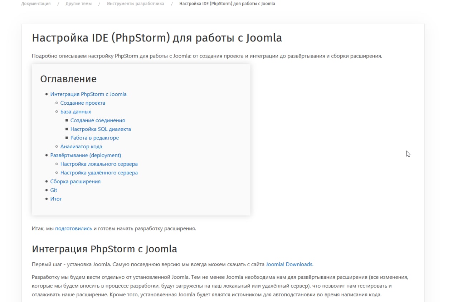Follow the подготовились link in the text
The height and width of the screenshot is (302, 458).
74,228
